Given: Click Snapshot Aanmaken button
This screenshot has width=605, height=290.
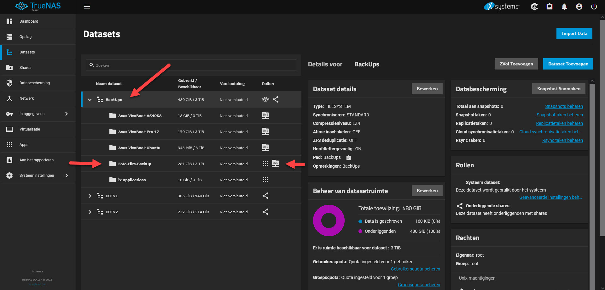Looking at the screenshot, I should 559,89.
